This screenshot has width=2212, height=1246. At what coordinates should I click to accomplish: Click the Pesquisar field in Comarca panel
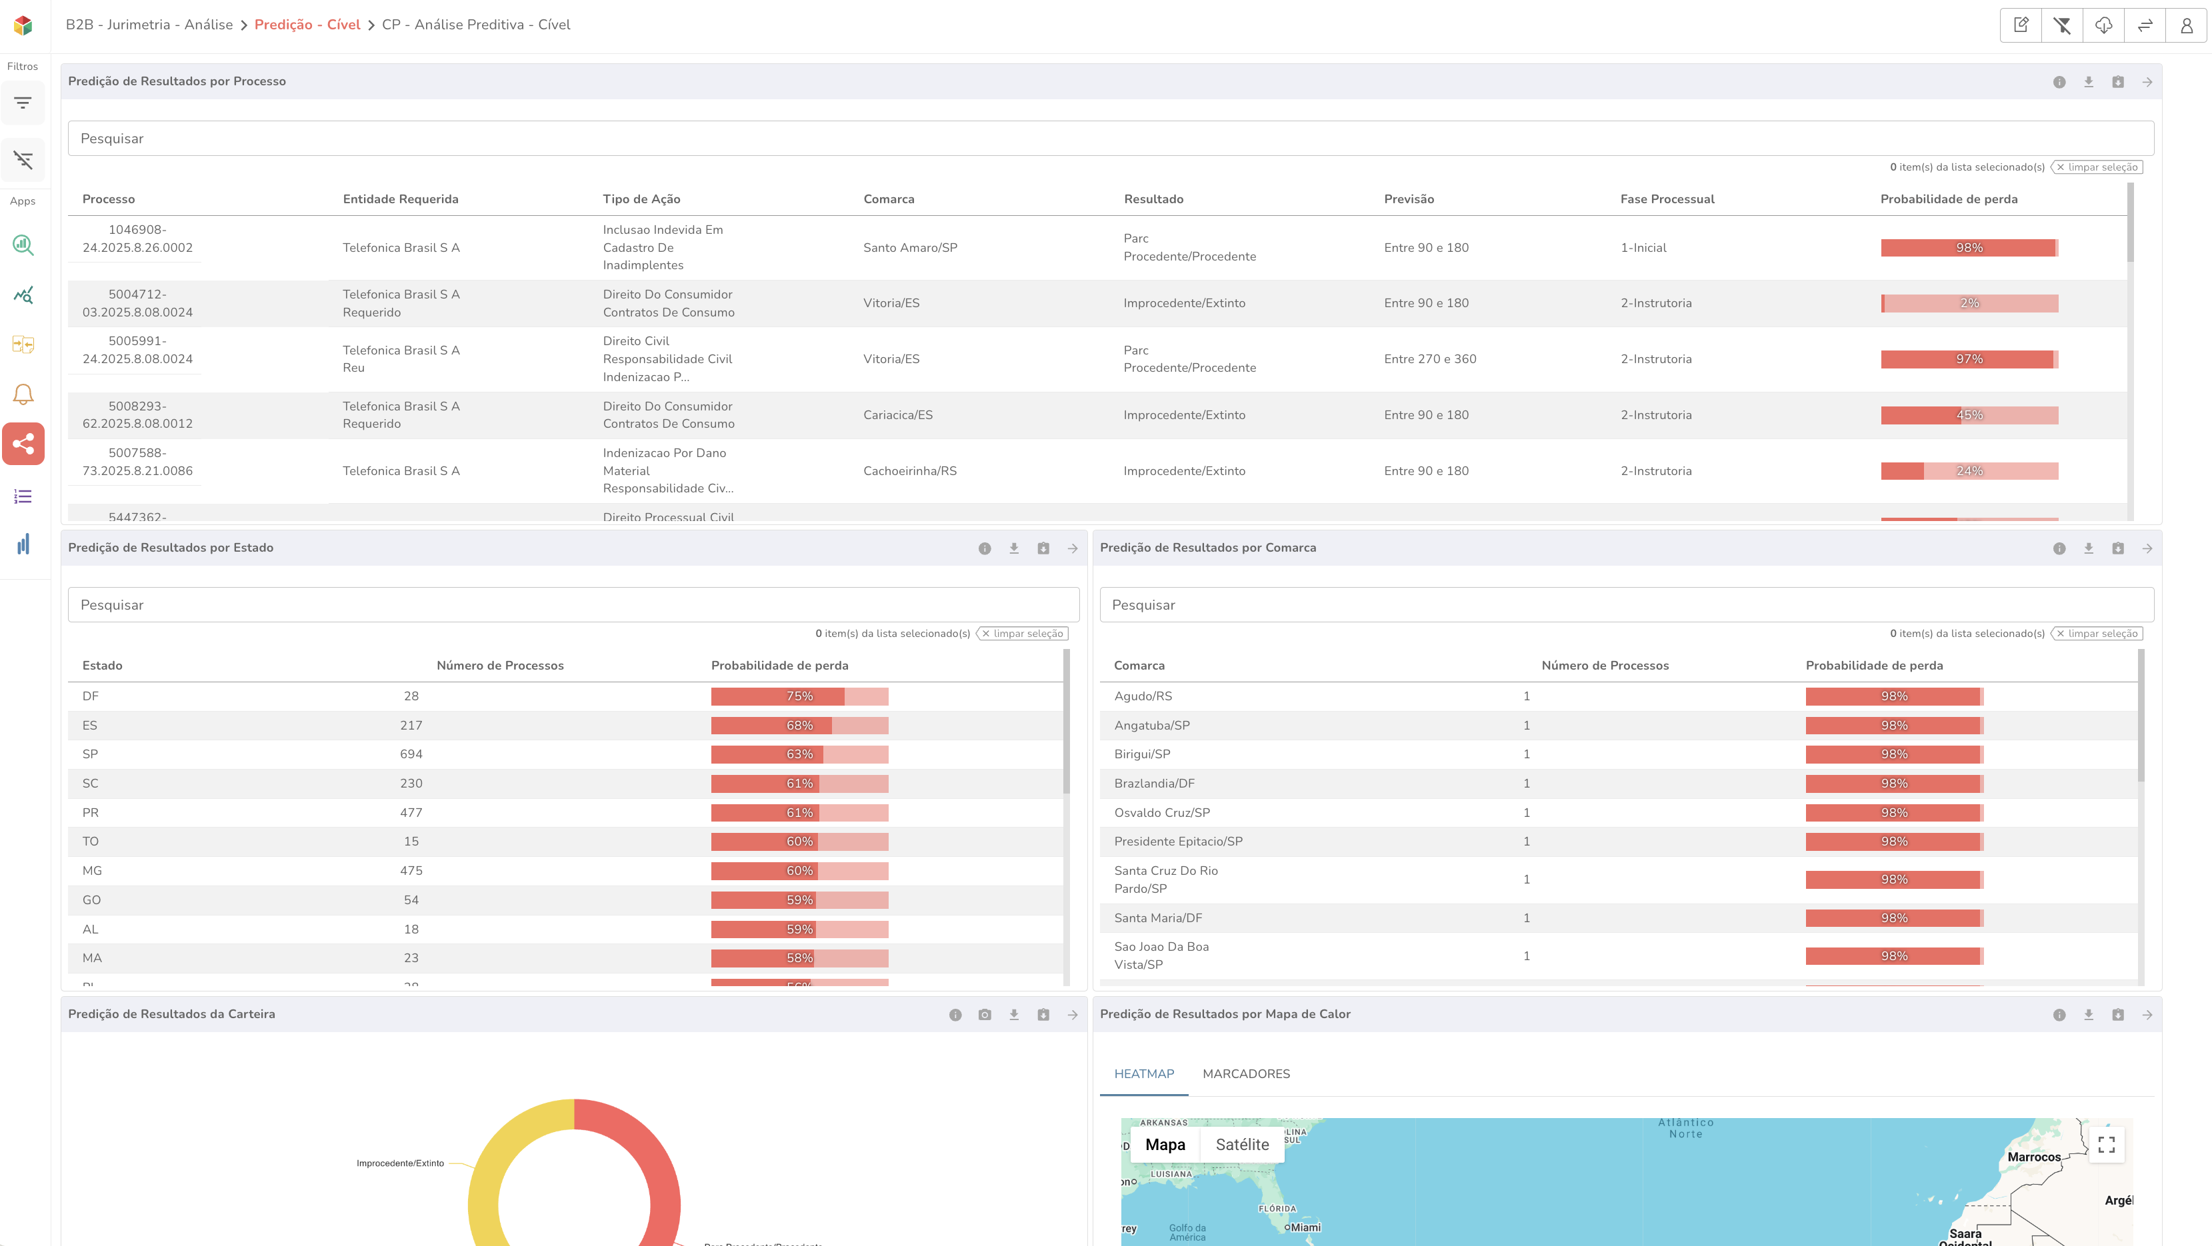pyautogui.click(x=1625, y=605)
